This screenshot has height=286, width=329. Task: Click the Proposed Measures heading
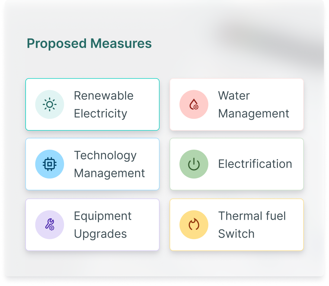[89, 43]
